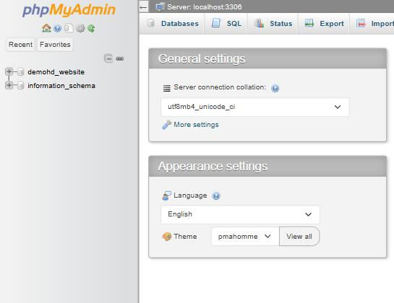This screenshot has width=394, height=303.
Task: Go to the Export tab
Action: (x=324, y=24)
